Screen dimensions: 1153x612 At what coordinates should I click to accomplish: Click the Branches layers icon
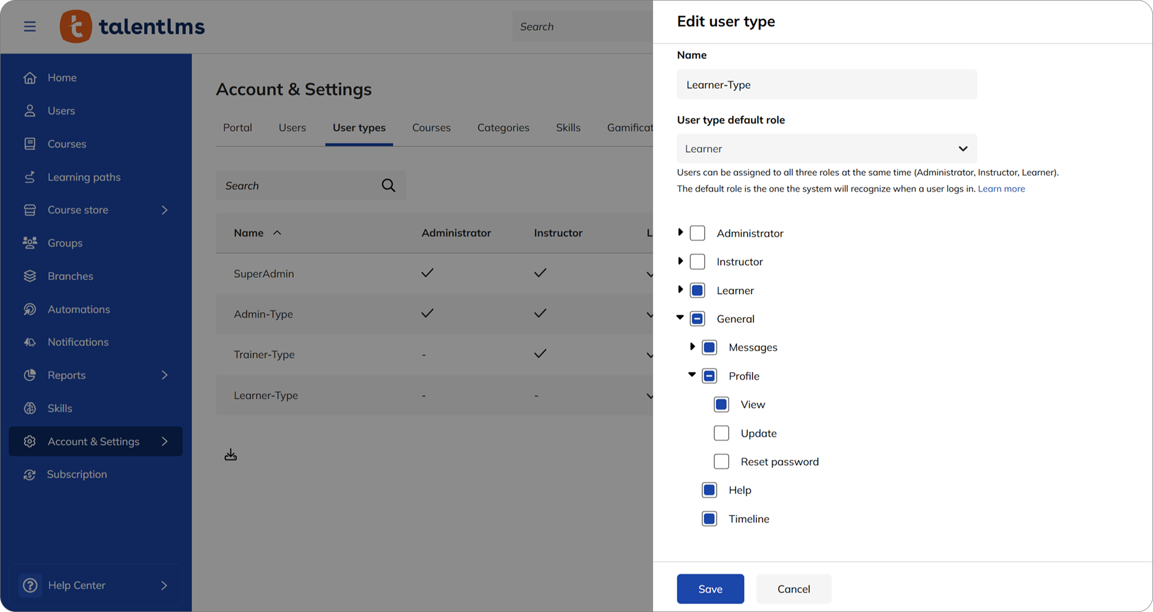click(30, 276)
